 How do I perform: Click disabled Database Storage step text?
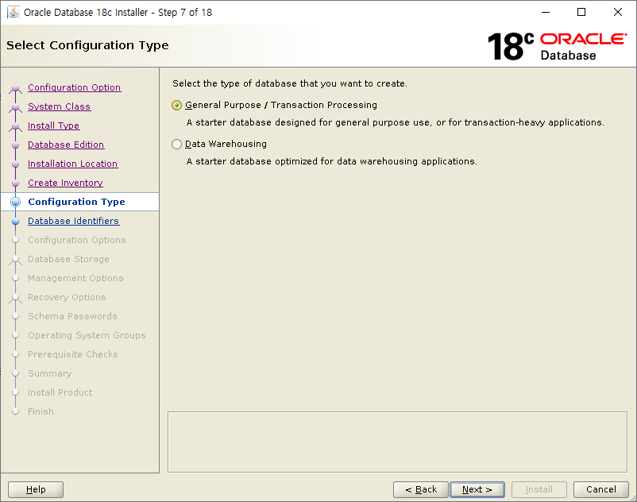point(68,259)
